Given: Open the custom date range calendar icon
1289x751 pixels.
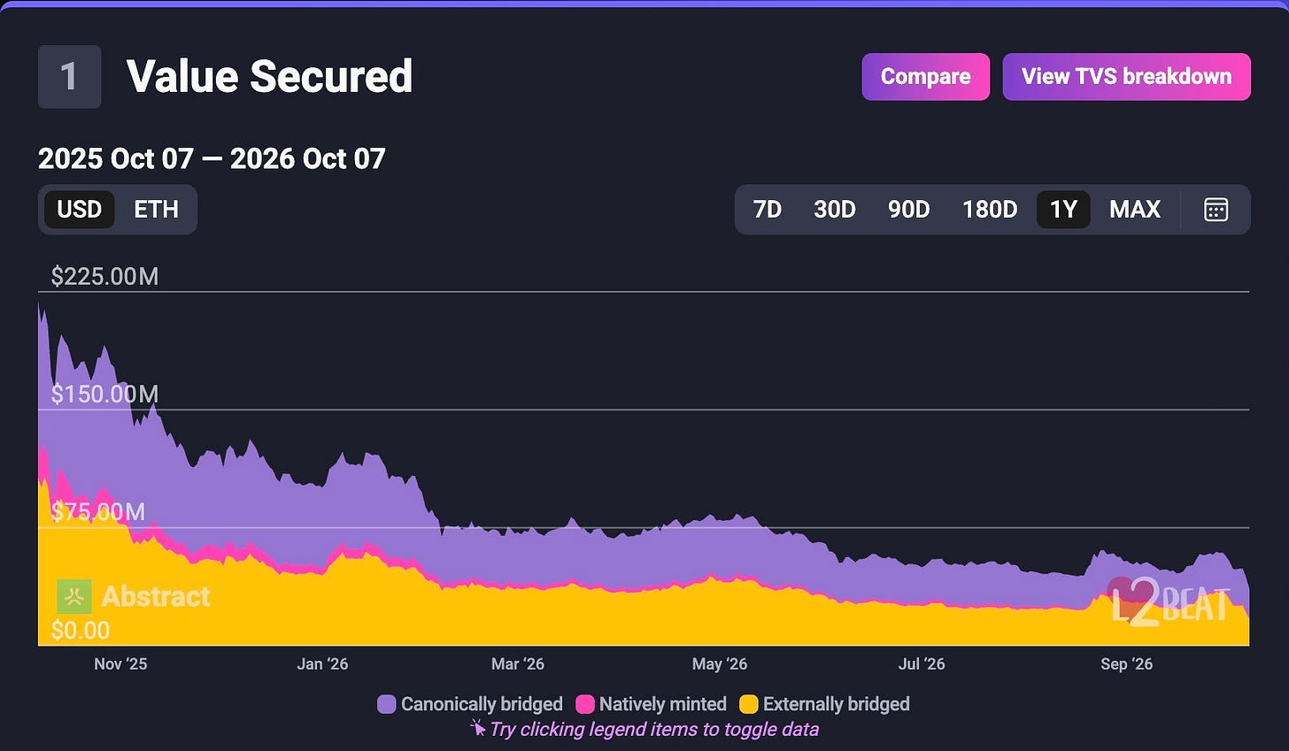Looking at the screenshot, I should point(1216,210).
